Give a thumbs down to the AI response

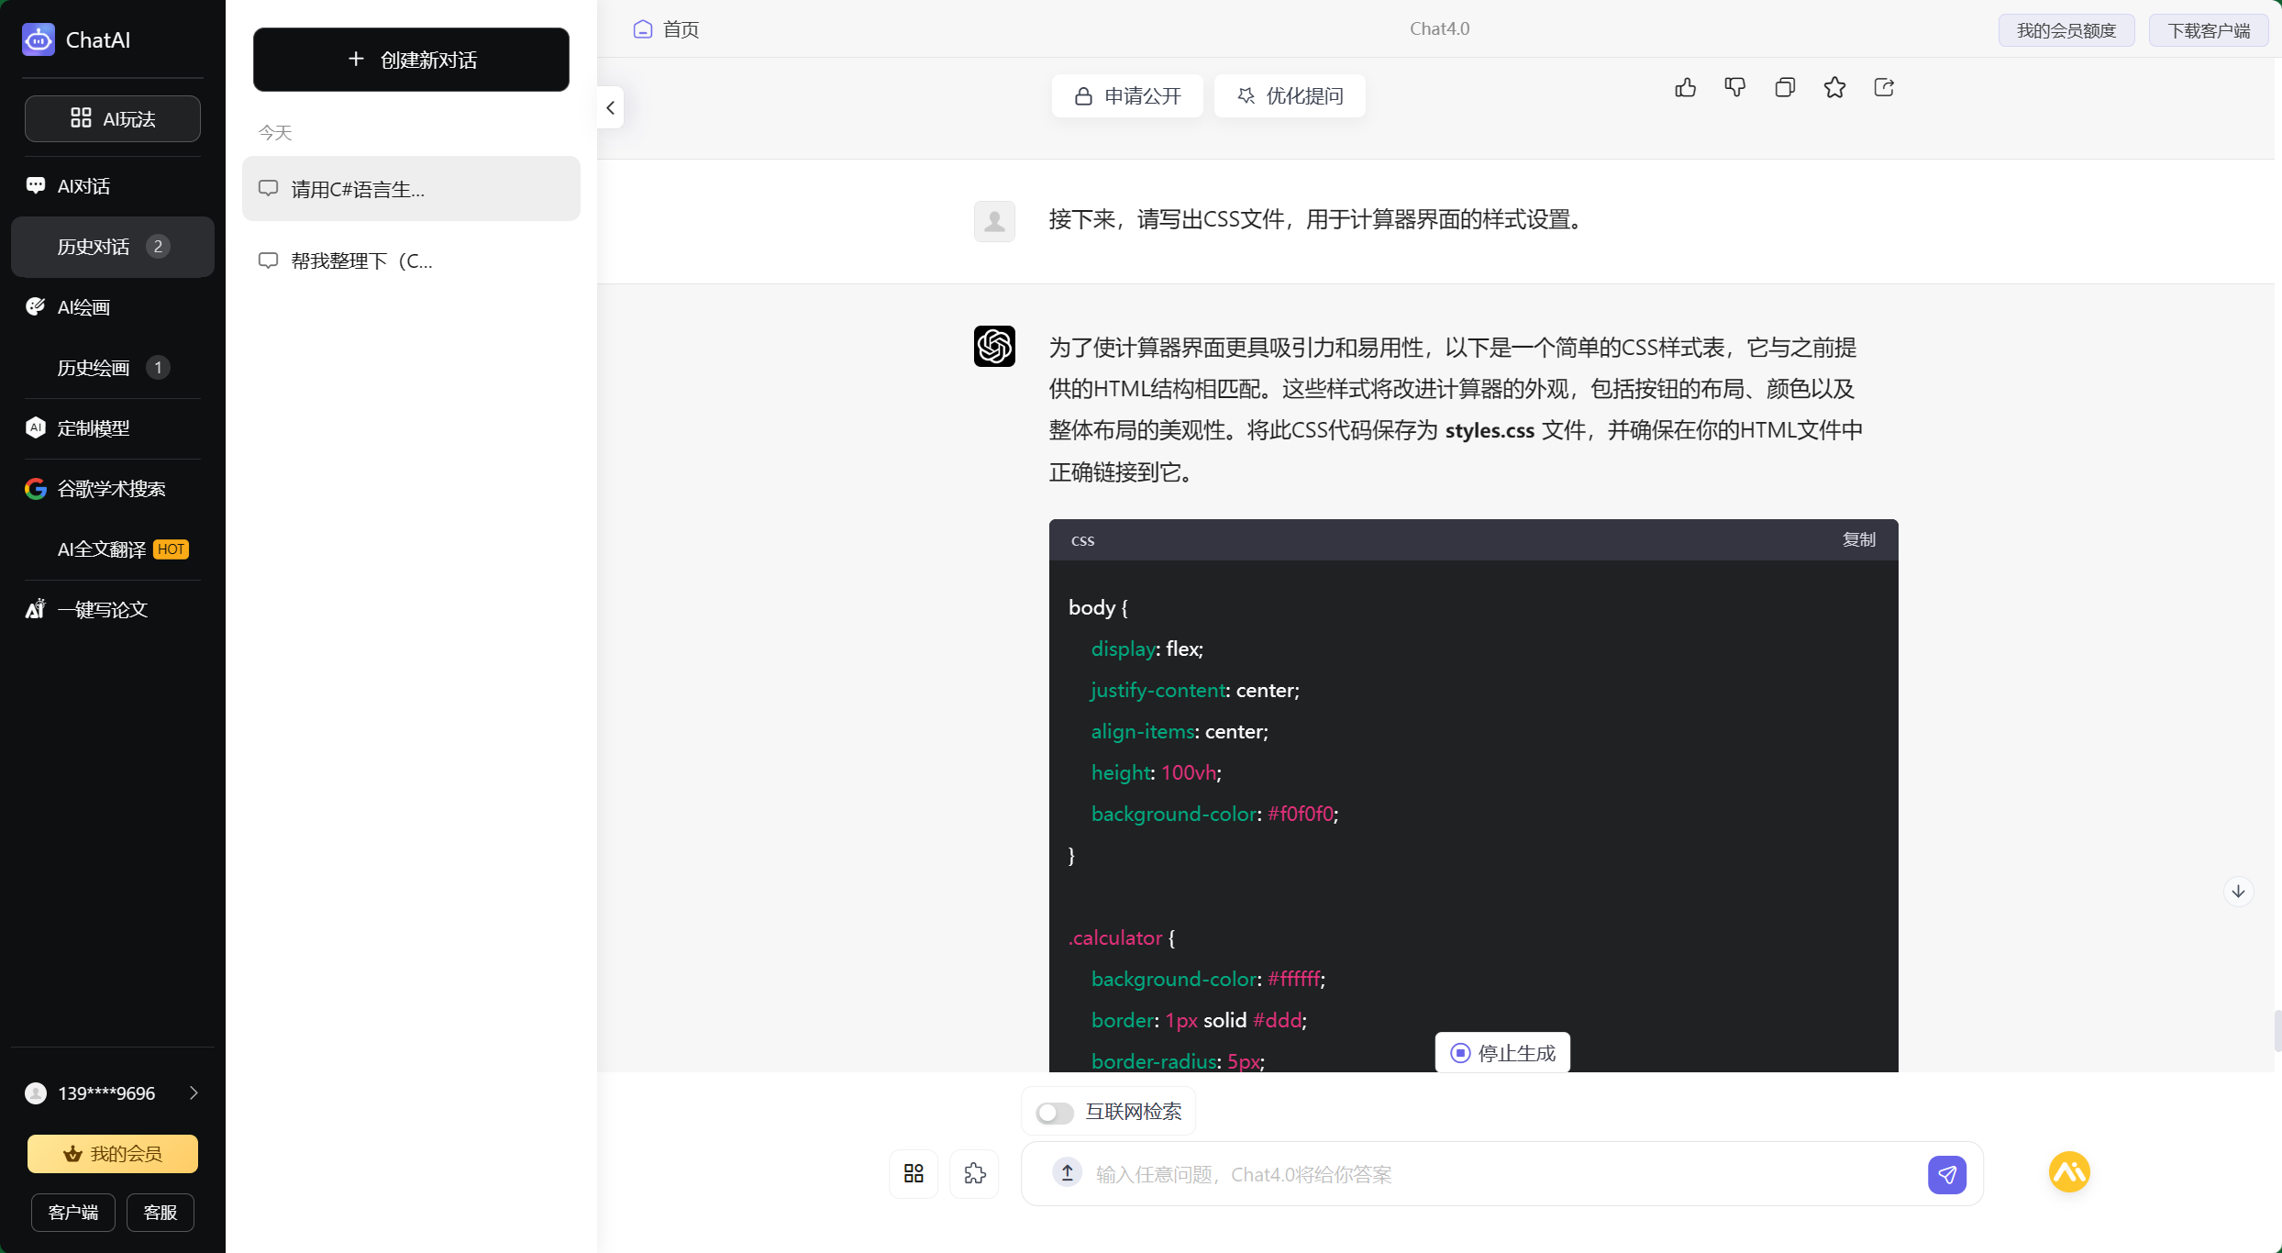[x=1736, y=87]
